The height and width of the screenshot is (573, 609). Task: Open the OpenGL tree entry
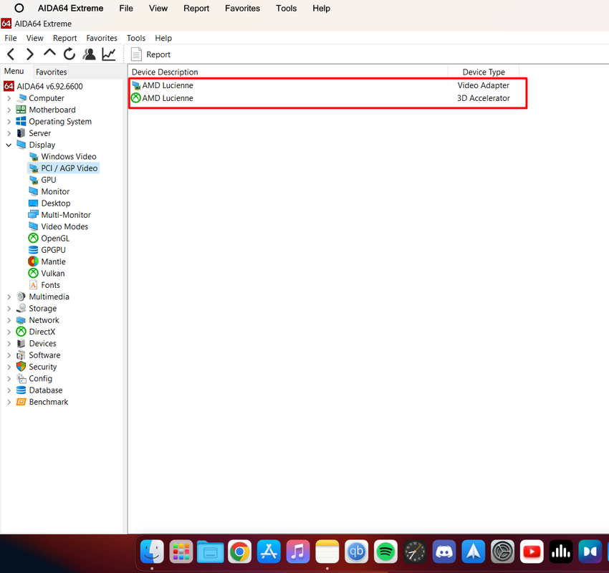[55, 238]
